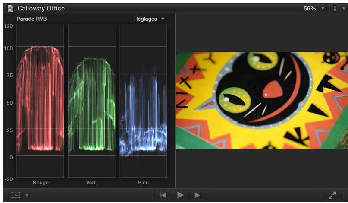Screen dimensions: 348x203
Task: Go to previous edit point
Action: [x=163, y=195]
